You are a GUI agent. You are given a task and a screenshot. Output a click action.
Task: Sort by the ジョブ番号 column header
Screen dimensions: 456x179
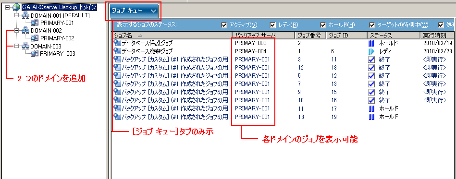[x=310, y=36]
